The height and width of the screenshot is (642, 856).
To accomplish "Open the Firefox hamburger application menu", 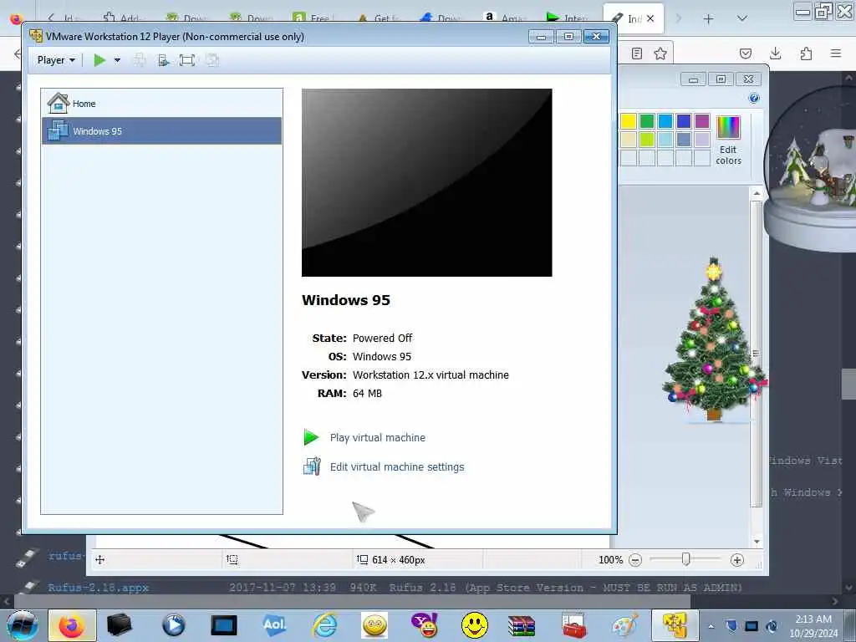I will point(836,53).
